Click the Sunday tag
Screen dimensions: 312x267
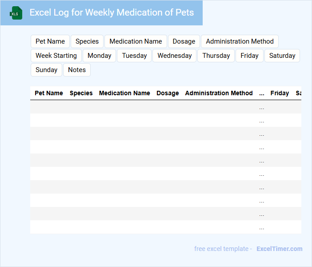tap(46, 70)
